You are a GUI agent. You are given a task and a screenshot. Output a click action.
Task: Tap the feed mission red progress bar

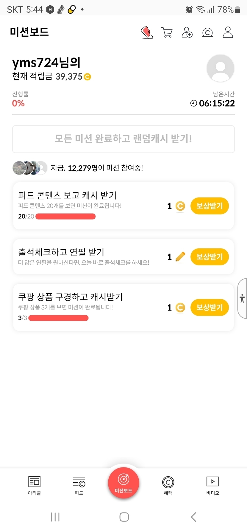pyautogui.click(x=65, y=217)
